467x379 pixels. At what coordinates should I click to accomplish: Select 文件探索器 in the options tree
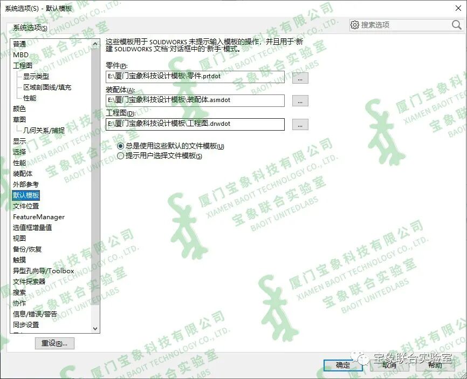[29, 281]
